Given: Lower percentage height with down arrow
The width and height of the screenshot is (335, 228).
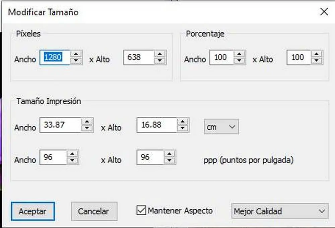Looking at the screenshot, I should click(x=316, y=61).
